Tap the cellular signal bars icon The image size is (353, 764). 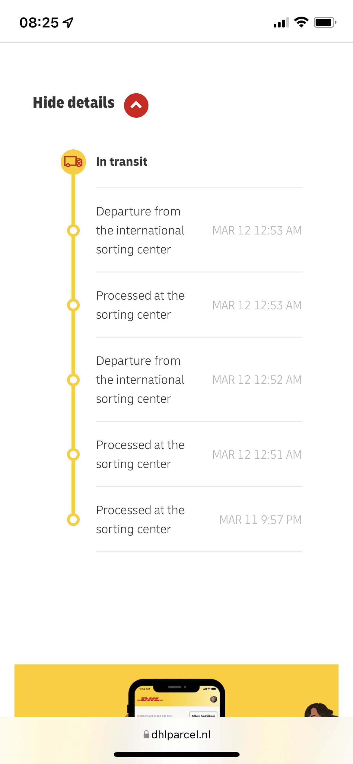click(x=281, y=22)
